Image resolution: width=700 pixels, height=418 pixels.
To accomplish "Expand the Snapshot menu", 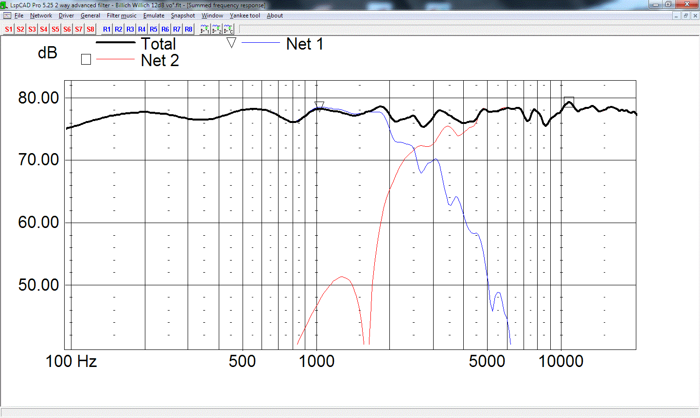I will pos(183,16).
